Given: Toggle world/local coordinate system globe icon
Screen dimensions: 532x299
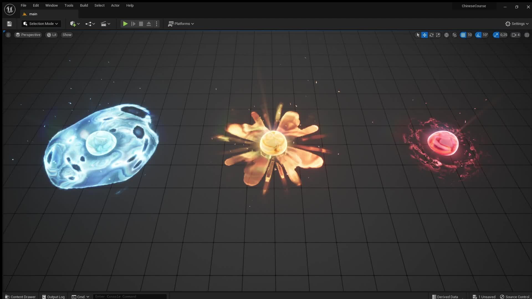Looking at the screenshot, I should pyautogui.click(x=446, y=35).
